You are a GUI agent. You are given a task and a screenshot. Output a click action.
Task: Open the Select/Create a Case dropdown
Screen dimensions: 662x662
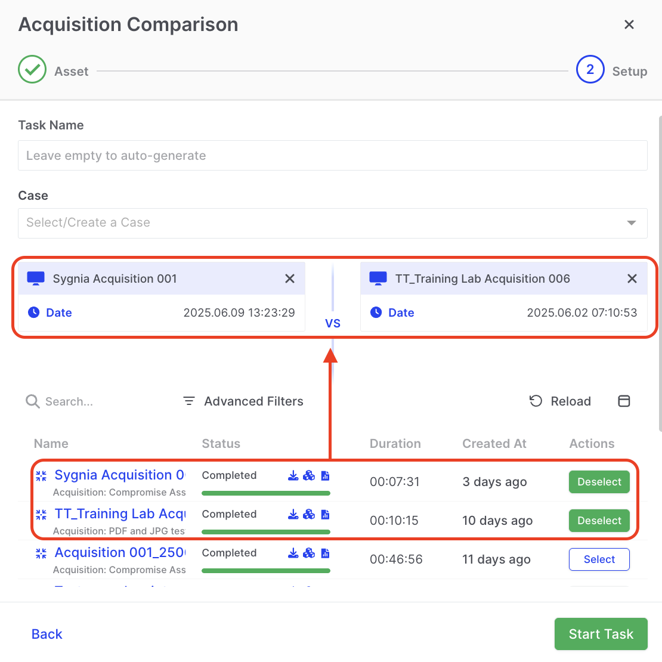[322, 223]
